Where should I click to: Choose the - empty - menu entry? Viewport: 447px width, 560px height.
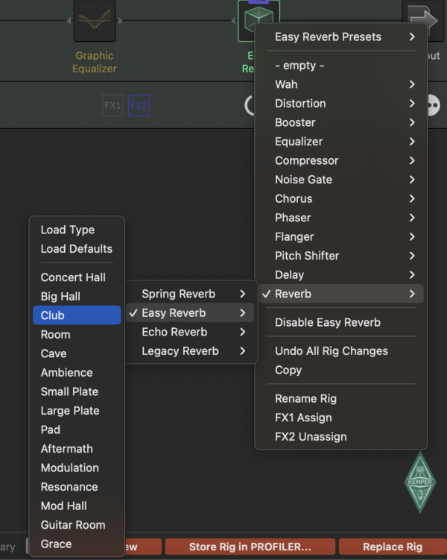[341, 66]
